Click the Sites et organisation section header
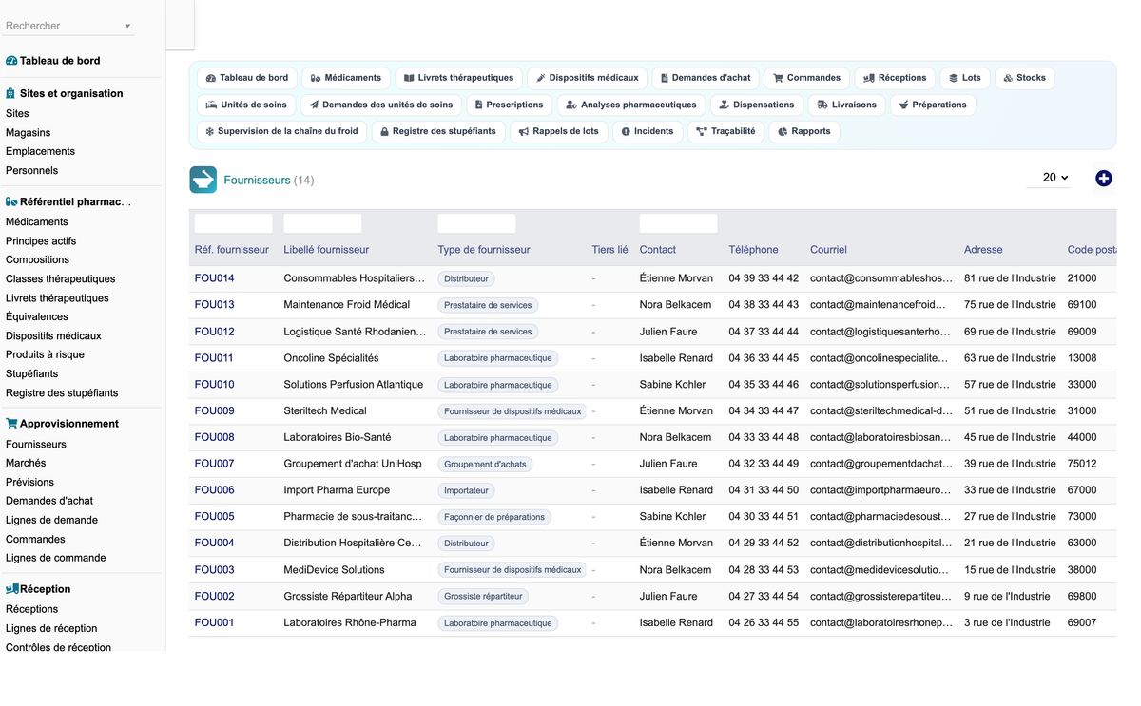The height and width of the screenshot is (706, 1141). 64,94
